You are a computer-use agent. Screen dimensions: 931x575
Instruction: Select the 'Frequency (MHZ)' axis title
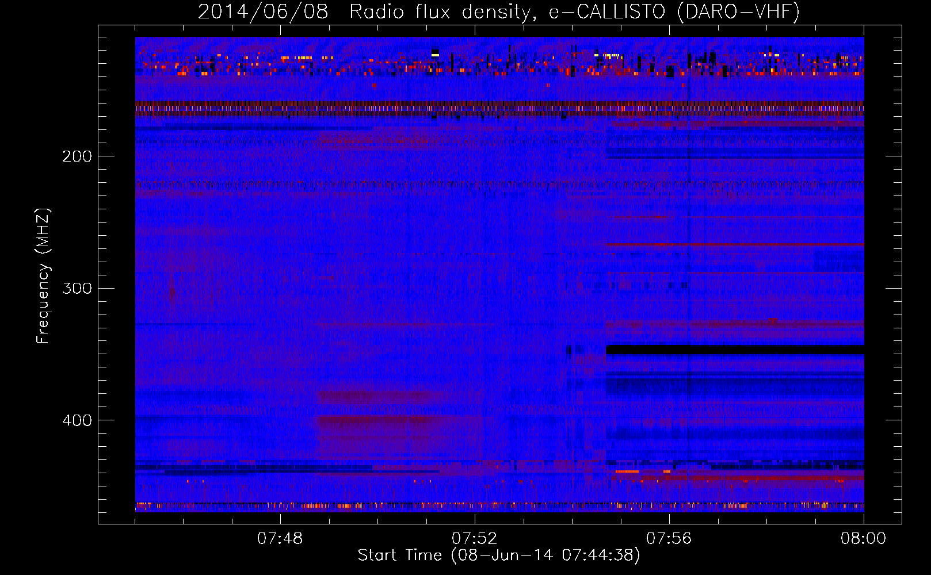point(43,276)
